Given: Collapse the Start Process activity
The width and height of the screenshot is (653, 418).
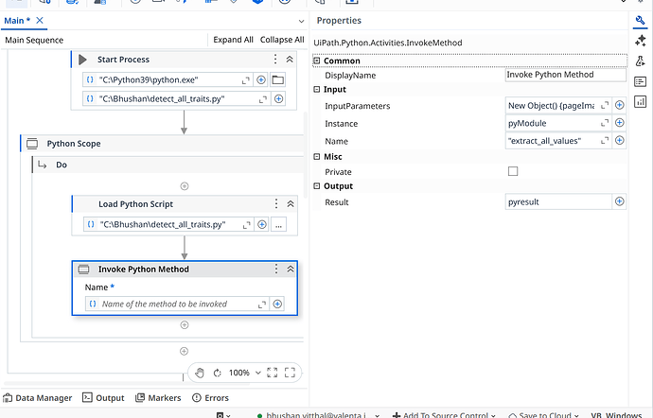Looking at the screenshot, I should (290, 60).
